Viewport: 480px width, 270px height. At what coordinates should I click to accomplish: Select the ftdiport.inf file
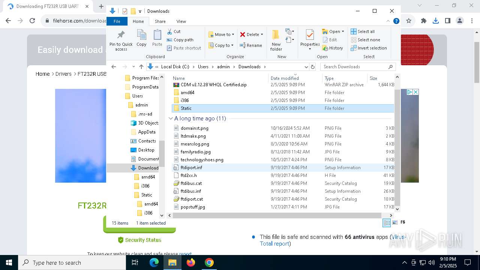click(283, 168)
